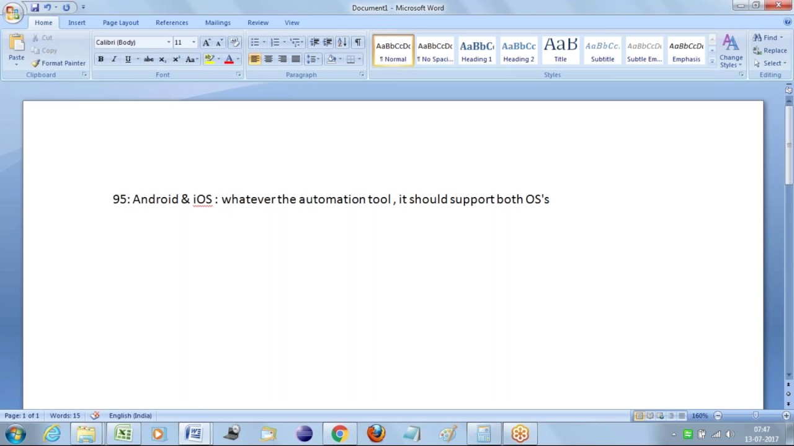This screenshot has width=794, height=446.
Task: Clear all text formatting
Action: (234, 42)
